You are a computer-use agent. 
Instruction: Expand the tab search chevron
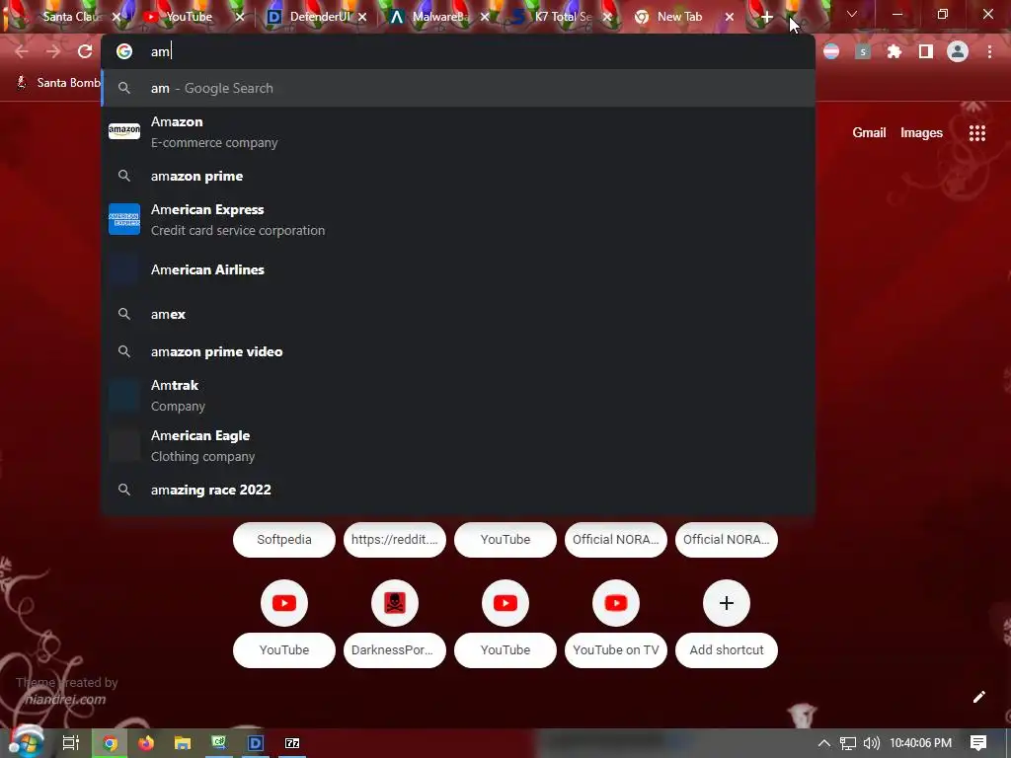click(x=852, y=14)
